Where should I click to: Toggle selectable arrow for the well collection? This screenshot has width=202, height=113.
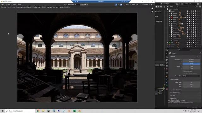click(189, 30)
